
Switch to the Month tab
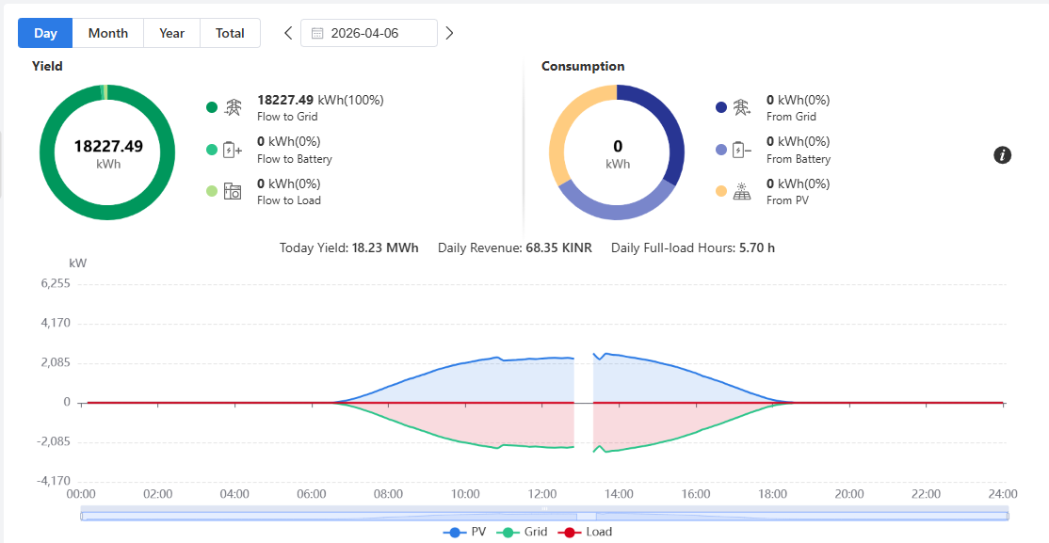(107, 33)
